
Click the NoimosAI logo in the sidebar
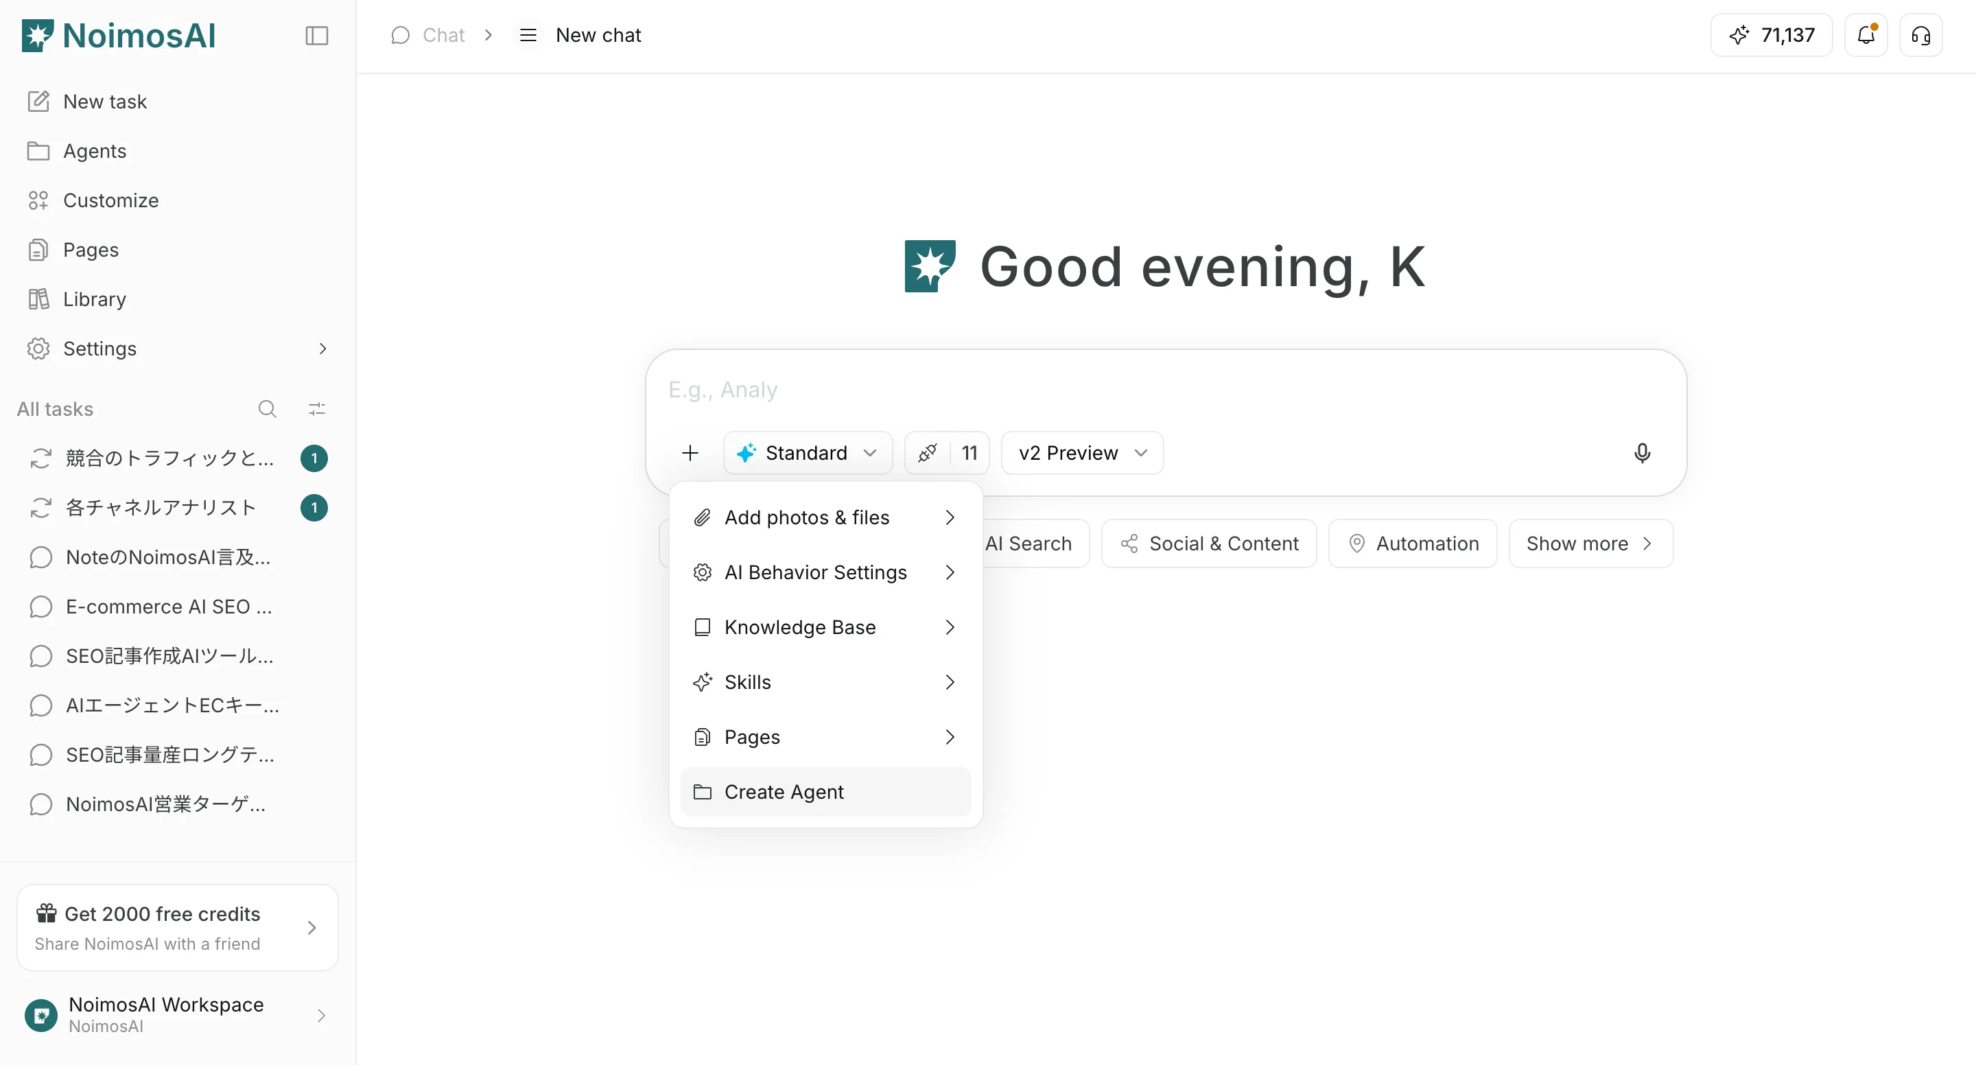pyautogui.click(x=119, y=35)
